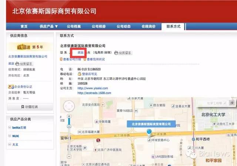Open the 在线询价 tab
The image size is (237, 166).
(148, 26)
